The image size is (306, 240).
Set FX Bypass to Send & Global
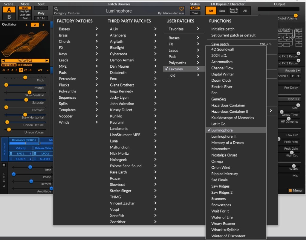[234, 11]
